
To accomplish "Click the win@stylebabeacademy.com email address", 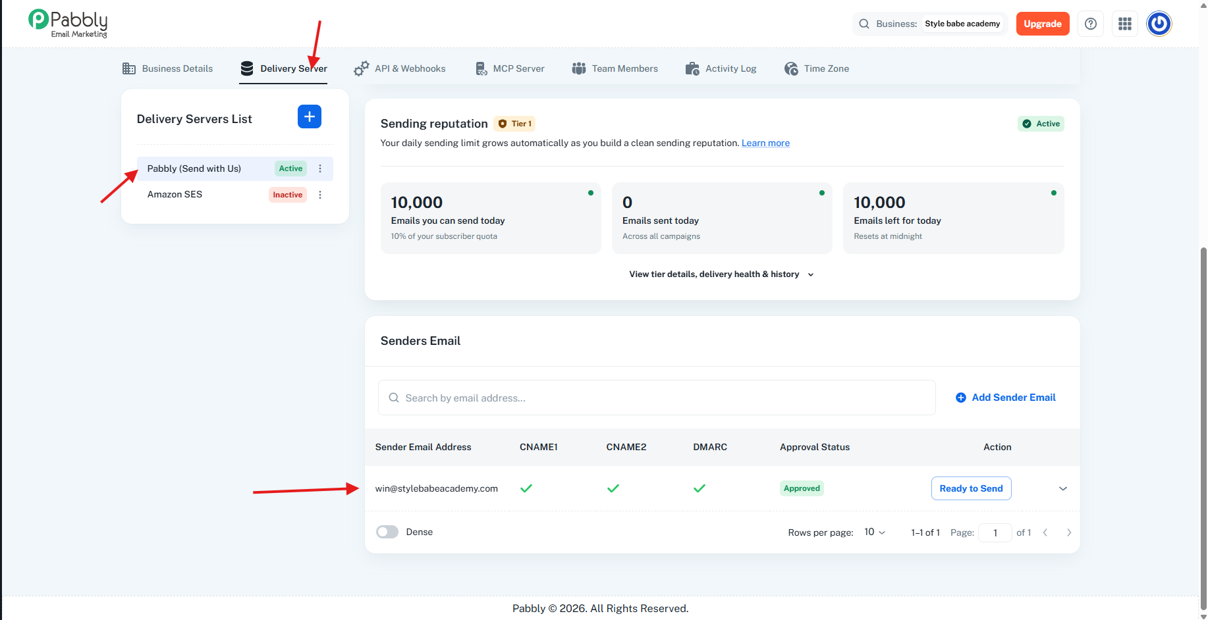I will (437, 488).
